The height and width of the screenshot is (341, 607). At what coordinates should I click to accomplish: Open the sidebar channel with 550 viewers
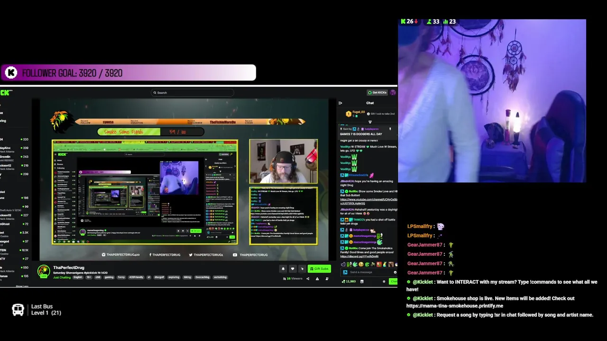click(14, 268)
